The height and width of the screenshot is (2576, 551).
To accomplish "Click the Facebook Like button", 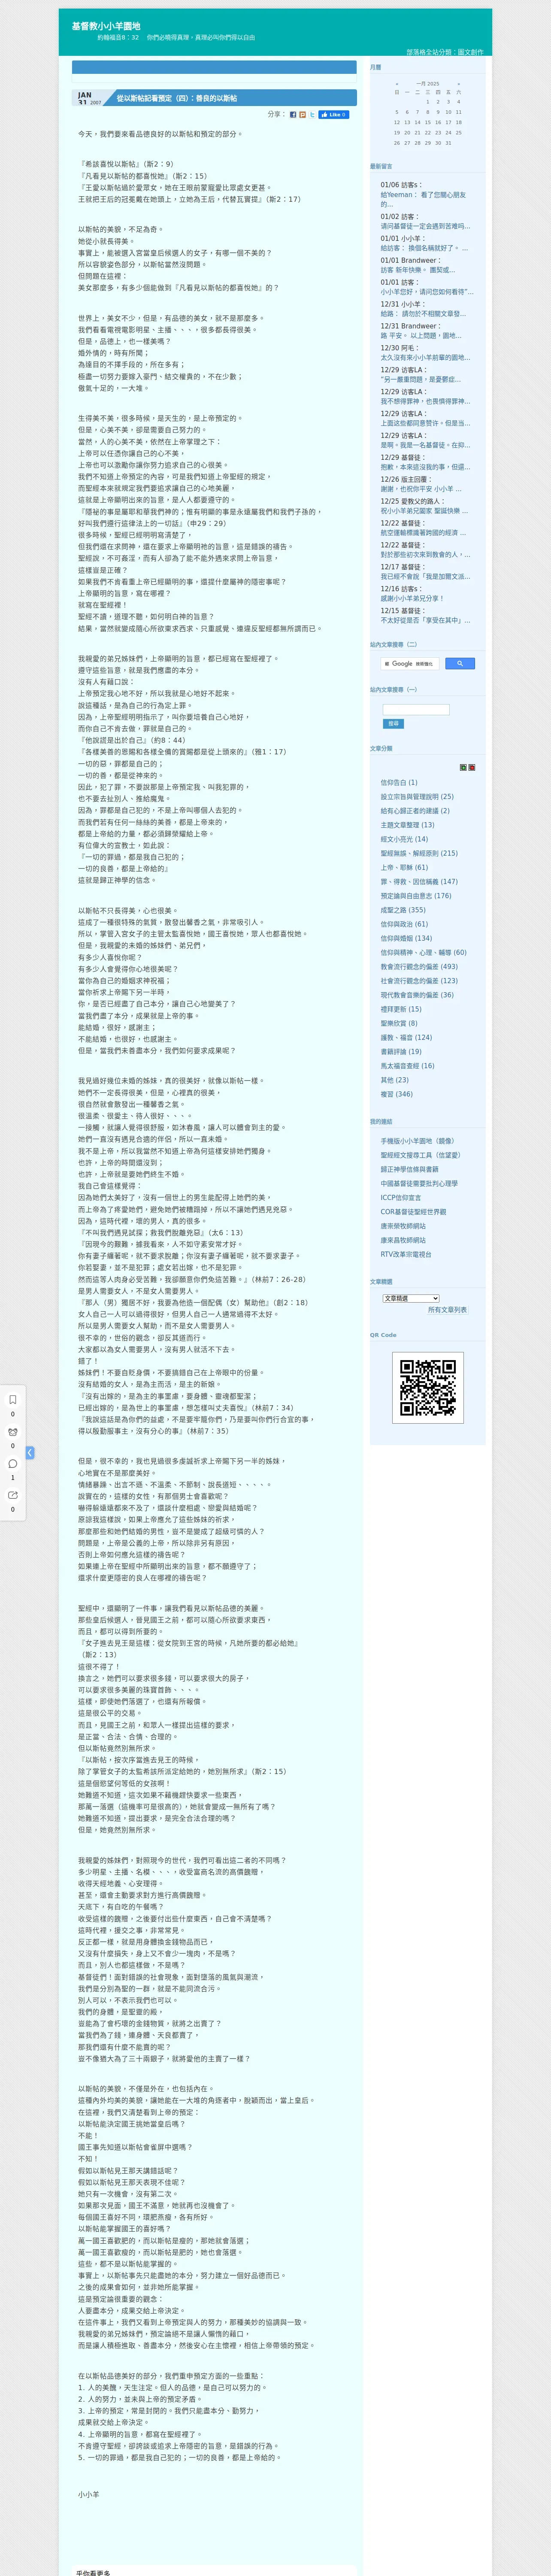I will click(334, 115).
